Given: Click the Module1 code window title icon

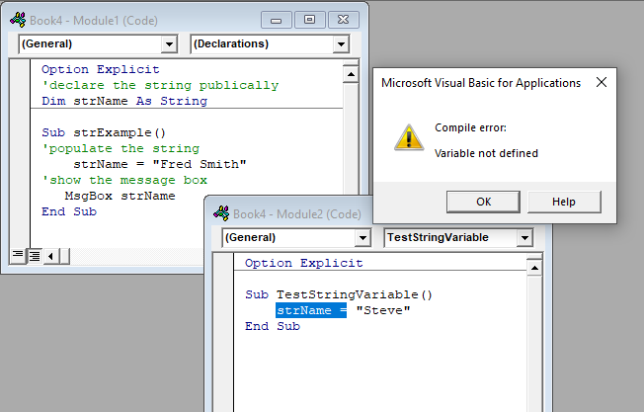Looking at the screenshot, I should point(19,20).
